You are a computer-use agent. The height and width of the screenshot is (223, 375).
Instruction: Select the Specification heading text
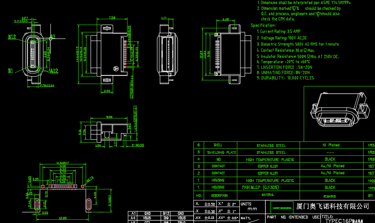point(263,25)
